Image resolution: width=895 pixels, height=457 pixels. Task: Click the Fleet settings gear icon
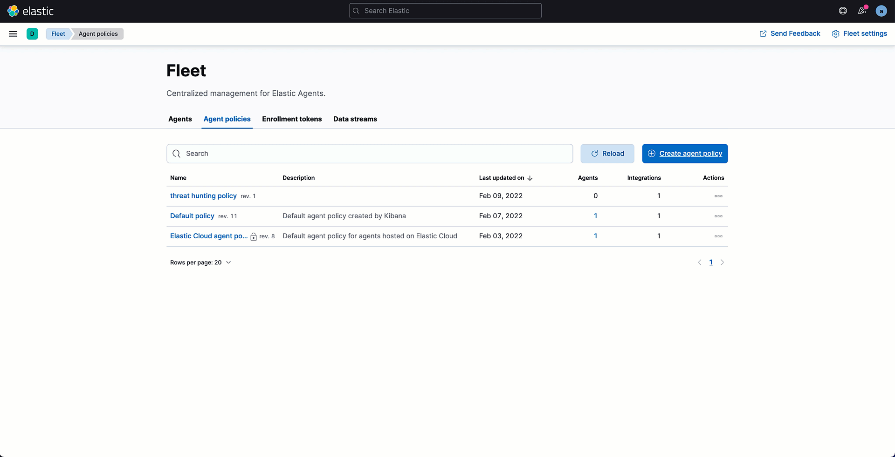(x=836, y=34)
